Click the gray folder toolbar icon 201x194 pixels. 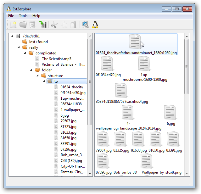23,25
